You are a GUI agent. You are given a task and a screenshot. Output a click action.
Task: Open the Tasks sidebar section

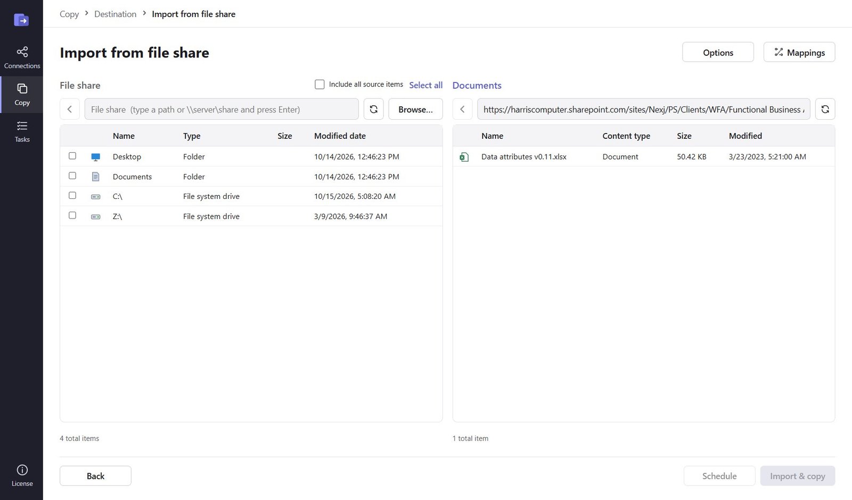pyautogui.click(x=22, y=131)
